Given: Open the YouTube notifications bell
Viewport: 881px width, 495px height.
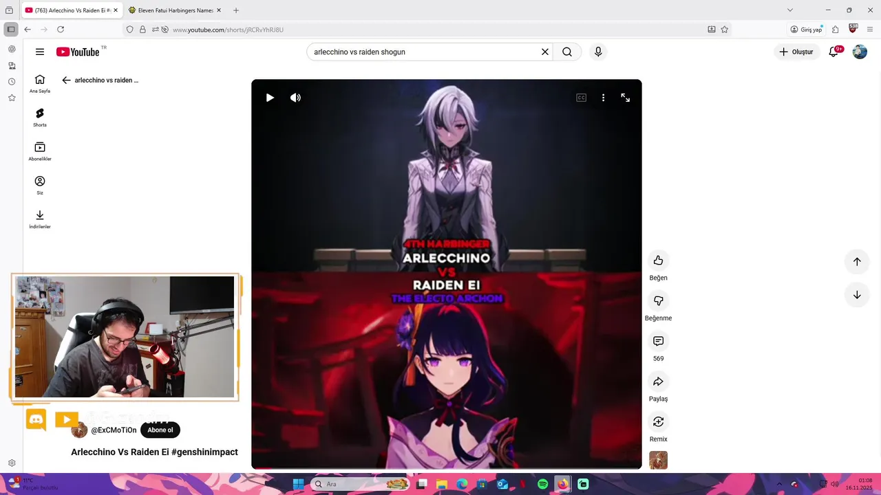Looking at the screenshot, I should click(x=834, y=52).
